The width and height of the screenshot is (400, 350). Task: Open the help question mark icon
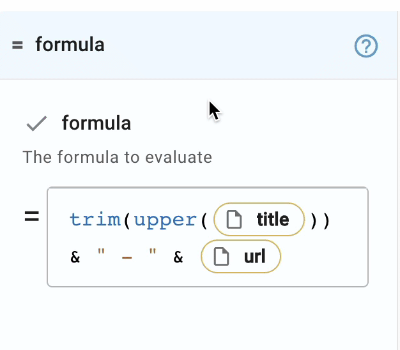(x=366, y=46)
